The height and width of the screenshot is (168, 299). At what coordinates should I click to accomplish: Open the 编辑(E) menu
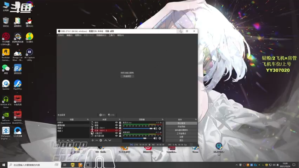pyautogui.click(x=70, y=35)
